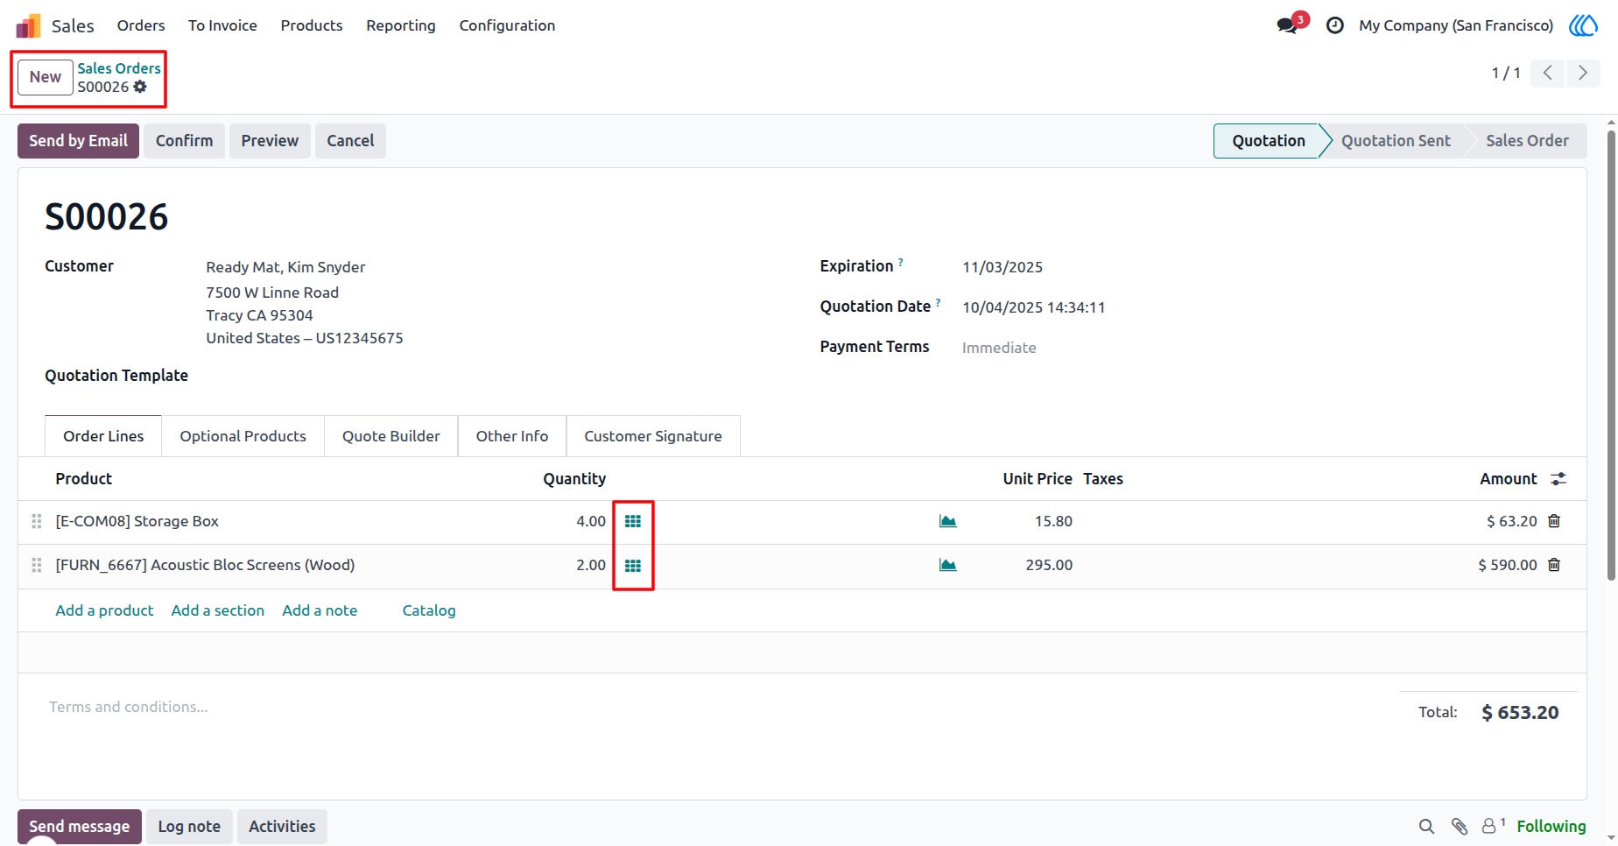Search chatter messages magnifier icon
Viewport: 1618px width, 846px height.
coord(1426,826)
